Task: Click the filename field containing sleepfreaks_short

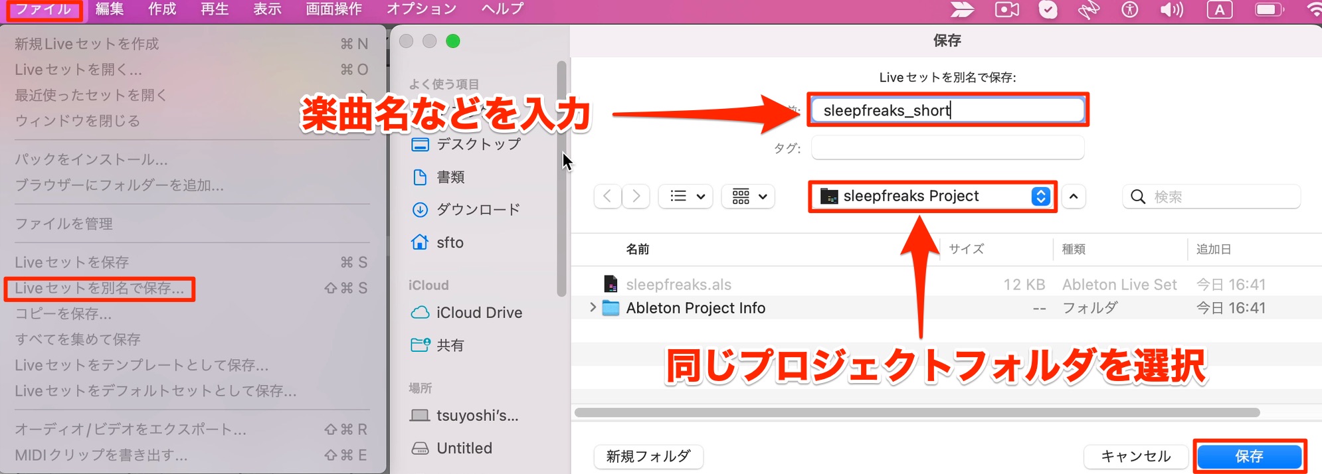Action: [x=948, y=110]
